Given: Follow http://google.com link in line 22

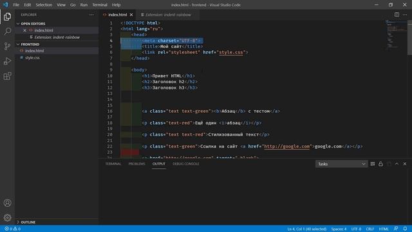Looking at the screenshot, I should click(287, 146).
